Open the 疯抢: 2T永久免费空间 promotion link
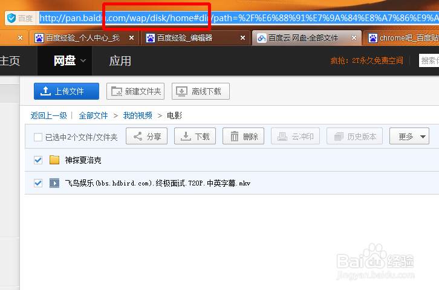Viewport: 439px width, 290px height. (x=367, y=60)
